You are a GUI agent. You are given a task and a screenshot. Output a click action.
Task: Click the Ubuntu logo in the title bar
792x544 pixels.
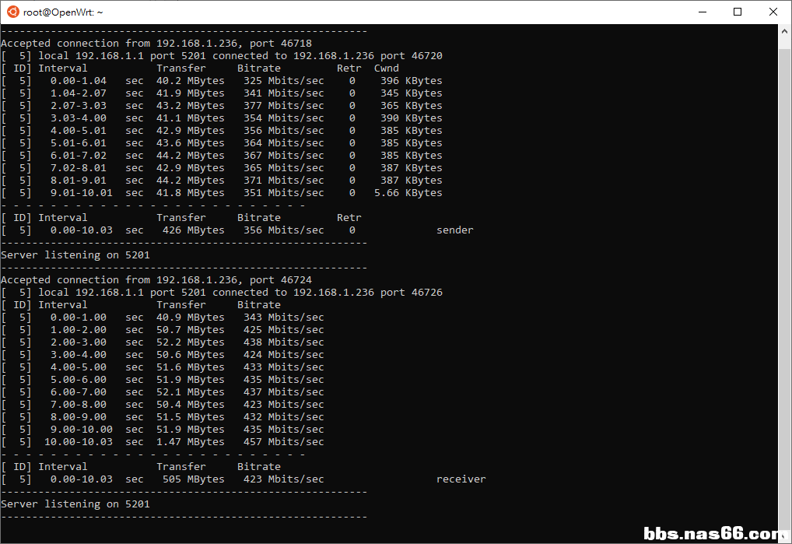(12, 12)
